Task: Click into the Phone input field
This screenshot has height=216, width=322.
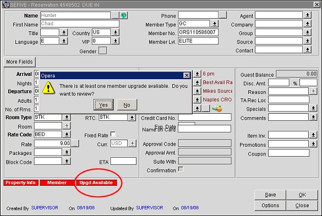Action: click(x=198, y=15)
